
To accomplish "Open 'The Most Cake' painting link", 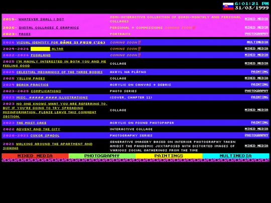I will pyautogui.click(x=32, y=123).
